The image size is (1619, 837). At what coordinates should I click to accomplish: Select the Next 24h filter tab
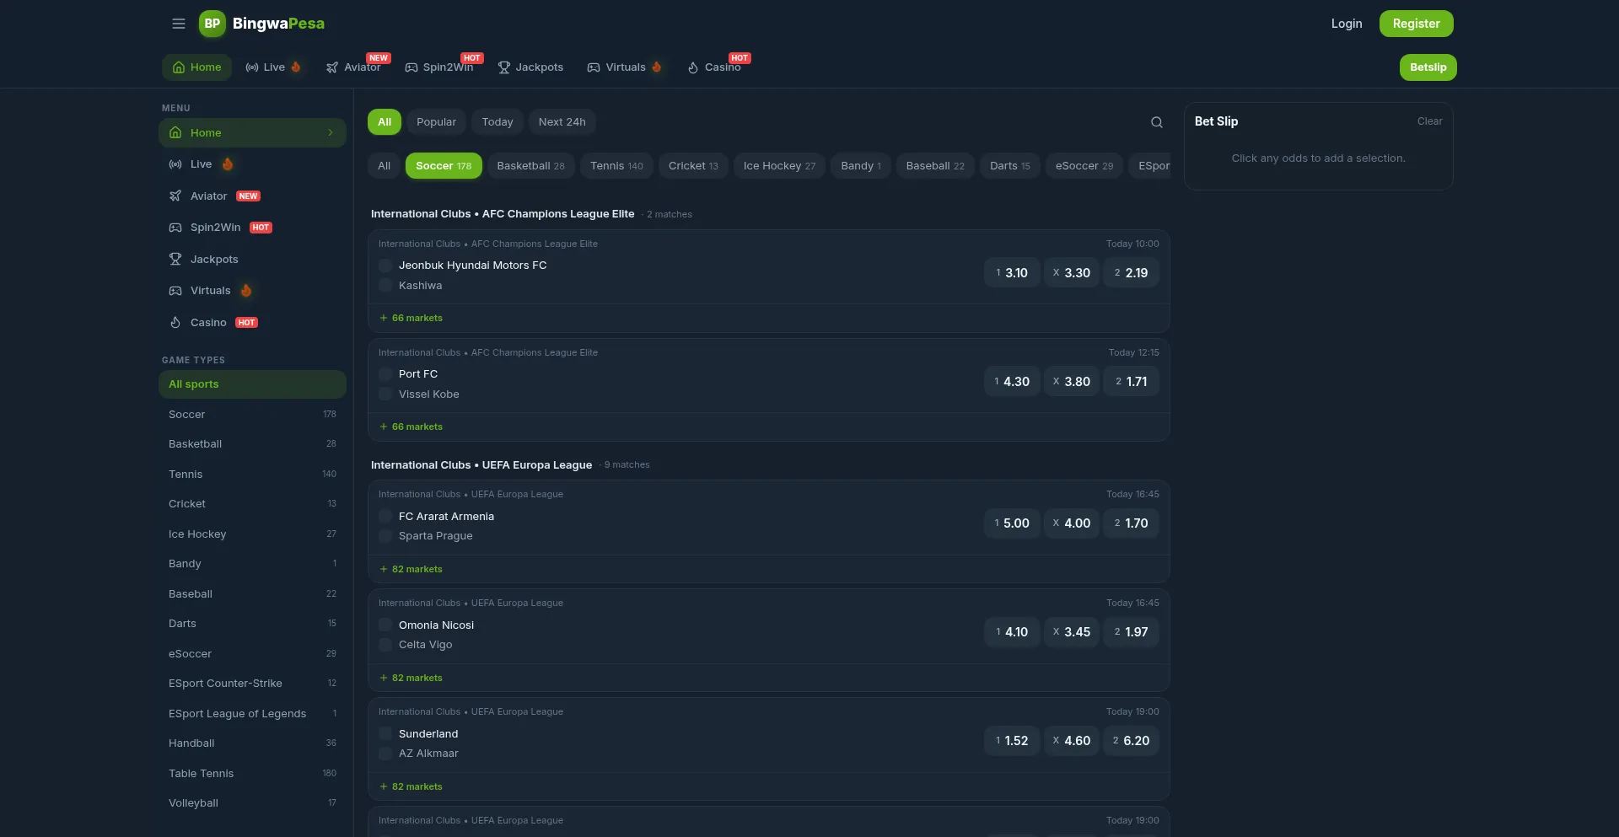click(562, 122)
